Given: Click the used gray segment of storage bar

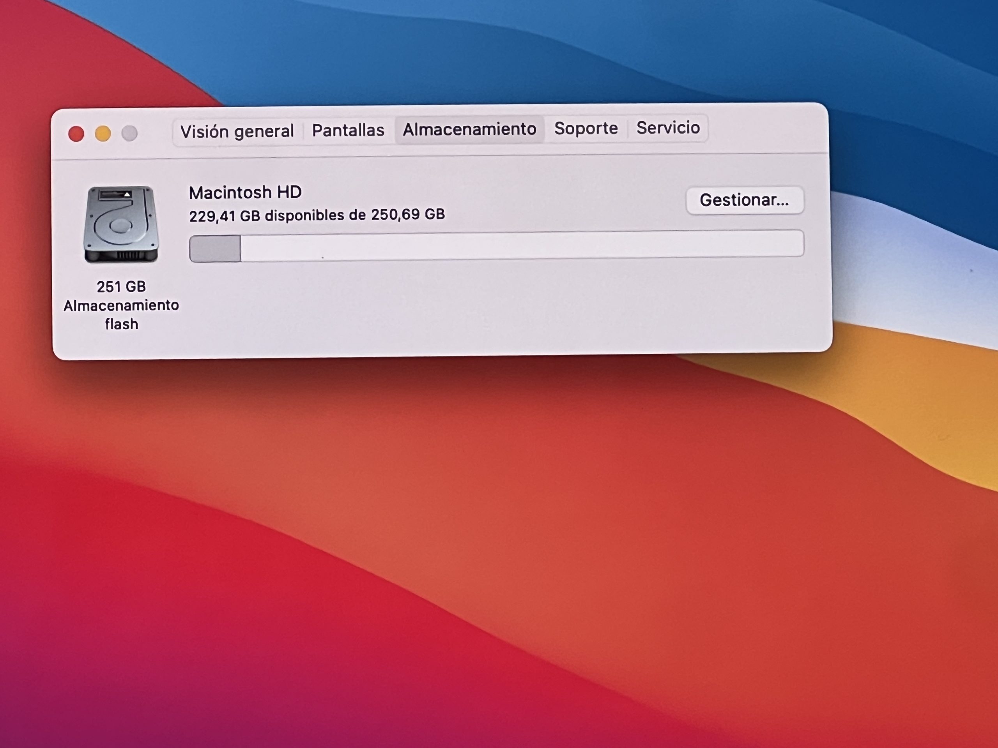Looking at the screenshot, I should [215, 249].
